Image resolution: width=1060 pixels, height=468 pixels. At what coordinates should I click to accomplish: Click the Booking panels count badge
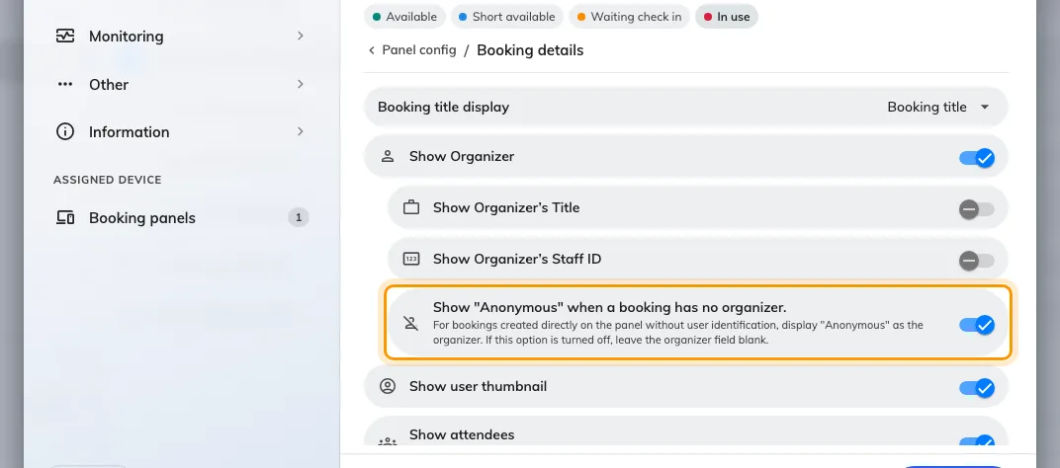pyautogui.click(x=299, y=217)
